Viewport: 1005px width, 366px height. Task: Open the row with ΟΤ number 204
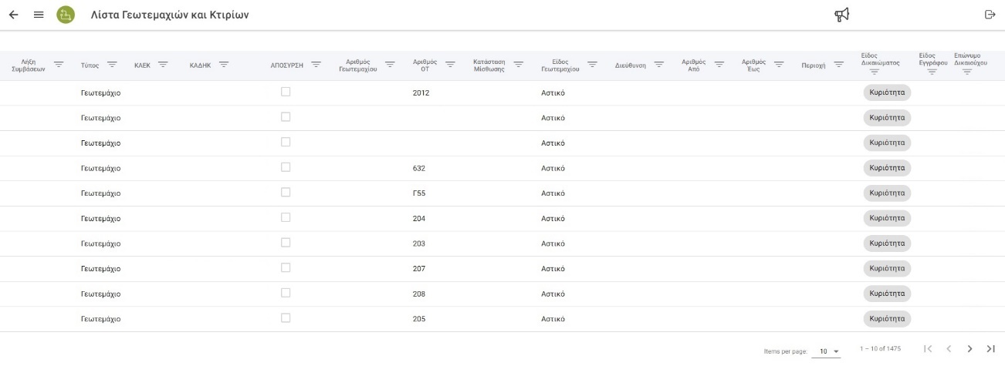click(x=419, y=219)
